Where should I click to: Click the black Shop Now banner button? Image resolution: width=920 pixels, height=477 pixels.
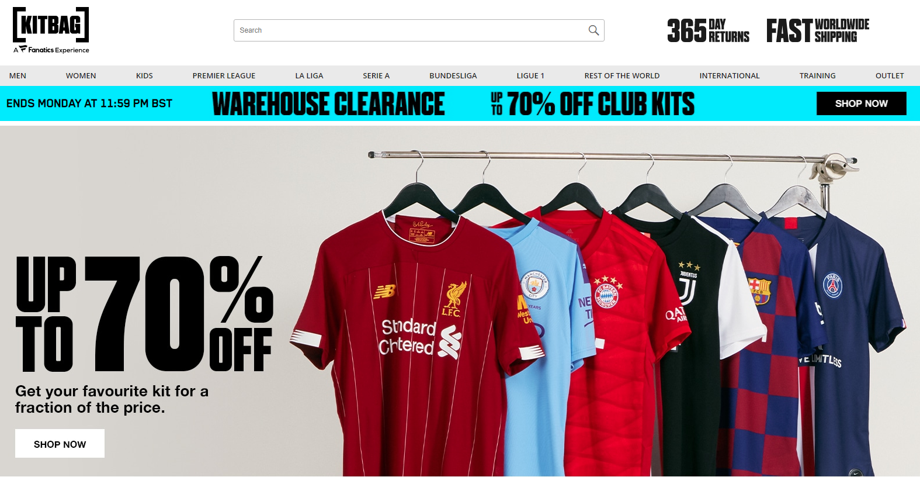862,103
